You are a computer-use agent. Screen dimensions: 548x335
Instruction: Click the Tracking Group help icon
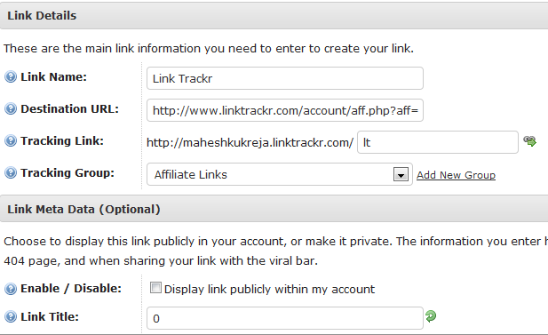(x=11, y=172)
